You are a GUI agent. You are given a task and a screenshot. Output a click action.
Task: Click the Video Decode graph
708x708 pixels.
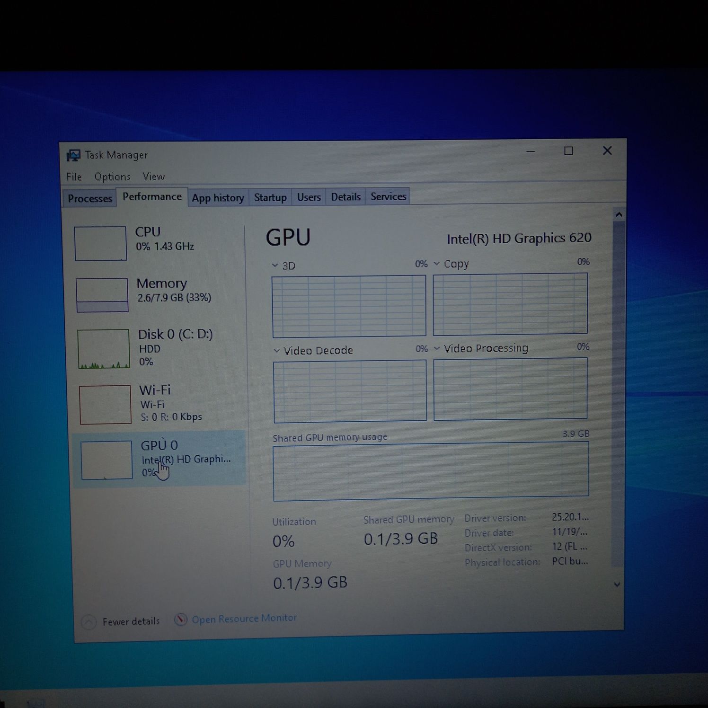(x=350, y=391)
